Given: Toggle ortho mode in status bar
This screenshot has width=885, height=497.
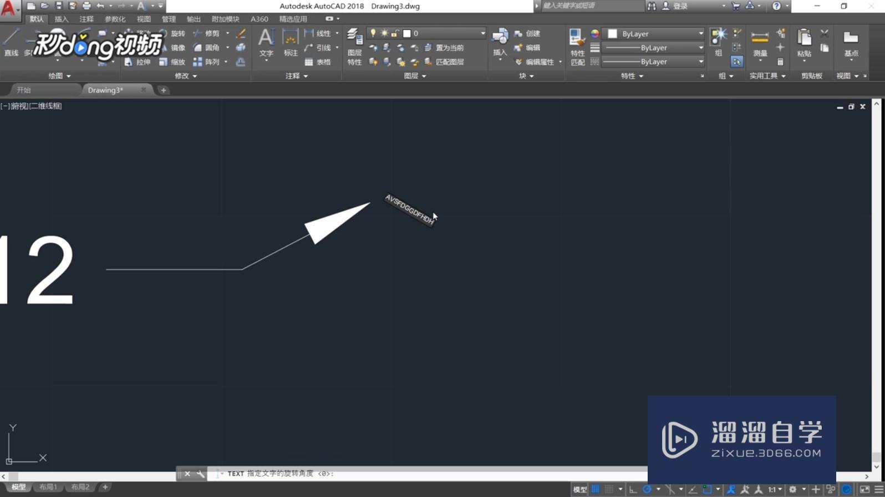Looking at the screenshot, I should click(633, 489).
